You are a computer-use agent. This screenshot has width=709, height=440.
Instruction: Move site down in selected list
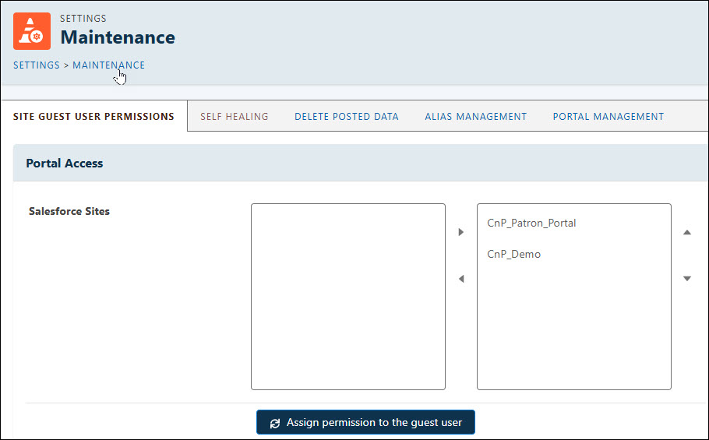click(x=687, y=279)
